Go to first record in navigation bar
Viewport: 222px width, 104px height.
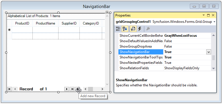point(9,89)
